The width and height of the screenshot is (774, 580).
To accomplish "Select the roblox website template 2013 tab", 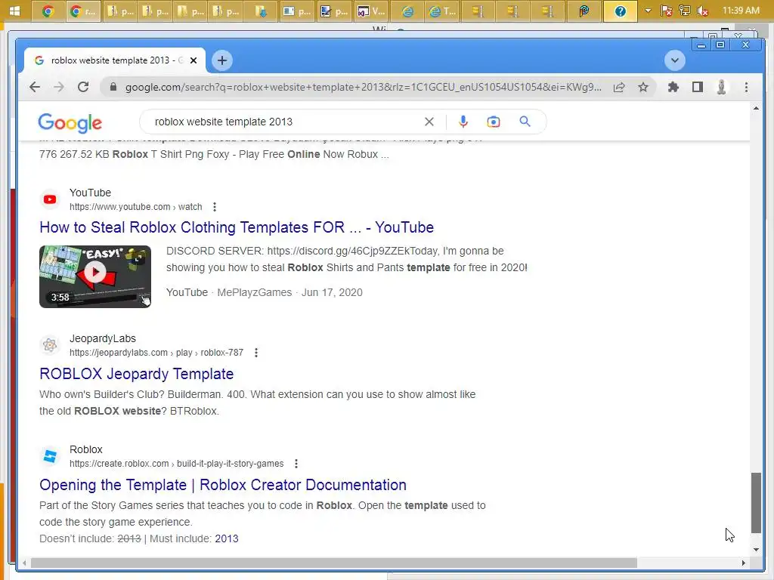I will tap(115, 60).
